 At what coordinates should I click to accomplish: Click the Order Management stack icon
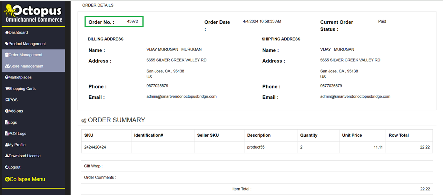pyautogui.click(x=7, y=55)
